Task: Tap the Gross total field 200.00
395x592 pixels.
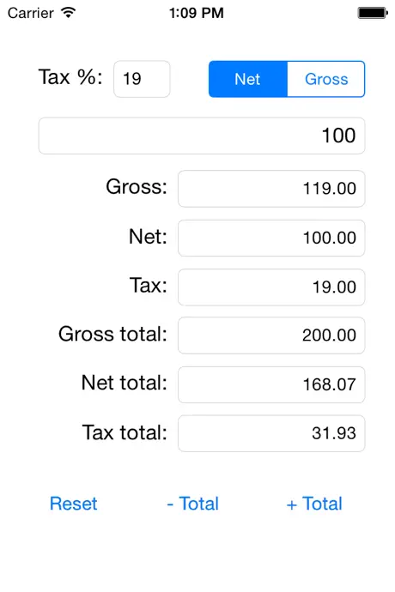Action: coord(271,335)
